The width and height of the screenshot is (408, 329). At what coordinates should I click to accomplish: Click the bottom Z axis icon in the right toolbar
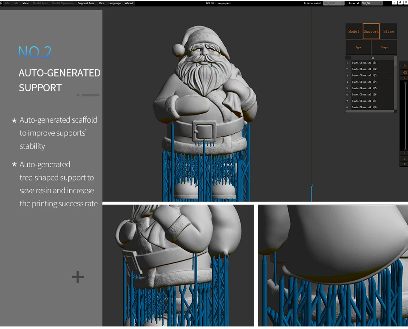tap(405, 164)
